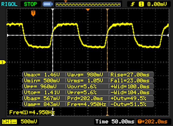Click the Vbas= 567mV measurement
Viewport: 173px width, 126px height.
pyautogui.click(x=42, y=99)
